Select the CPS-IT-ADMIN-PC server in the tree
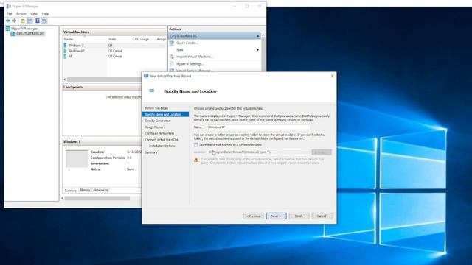472x265 pixels. pyautogui.click(x=28, y=34)
